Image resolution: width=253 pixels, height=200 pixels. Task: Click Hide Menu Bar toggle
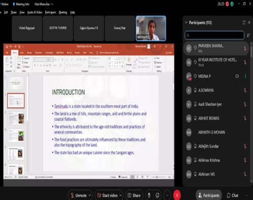[44, 4]
